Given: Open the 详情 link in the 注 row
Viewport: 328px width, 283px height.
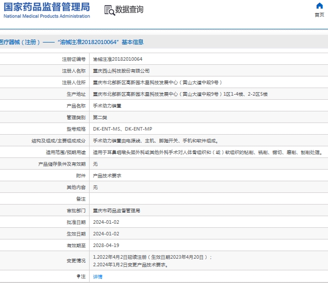Looking at the screenshot, I should pos(98,277).
